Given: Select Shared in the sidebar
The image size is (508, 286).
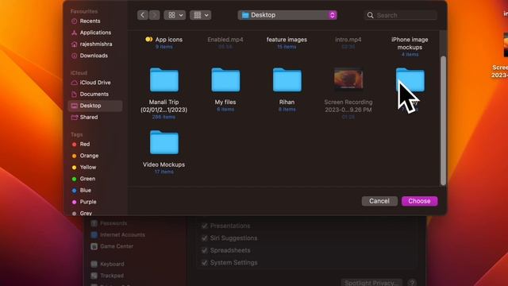Looking at the screenshot, I should pos(89,117).
